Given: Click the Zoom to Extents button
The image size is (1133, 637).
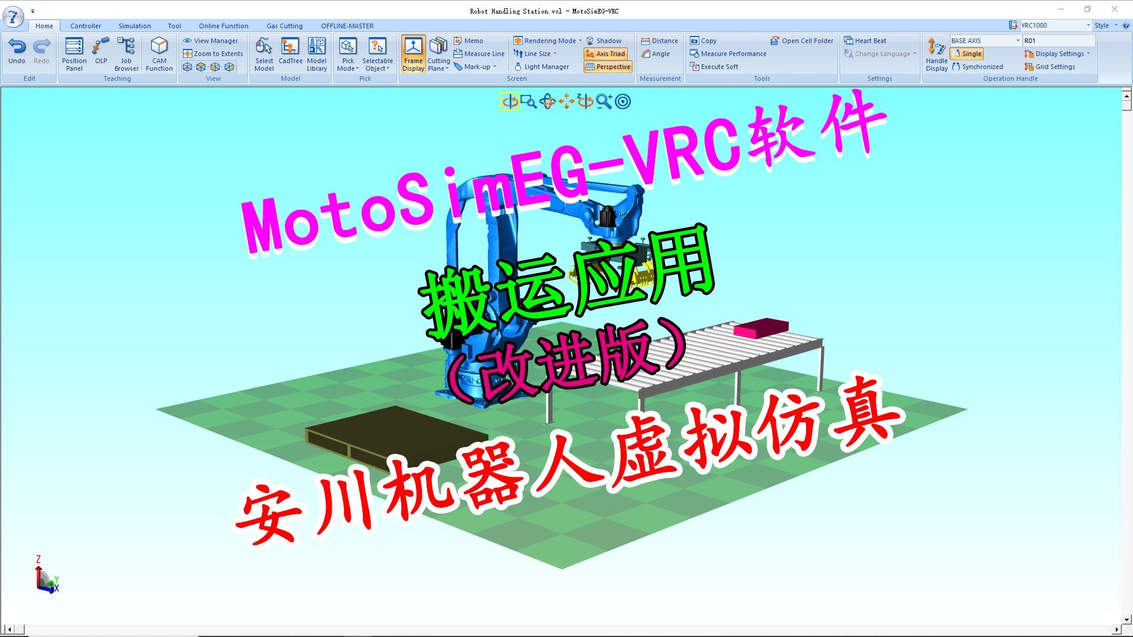Looking at the screenshot, I should tap(212, 53).
